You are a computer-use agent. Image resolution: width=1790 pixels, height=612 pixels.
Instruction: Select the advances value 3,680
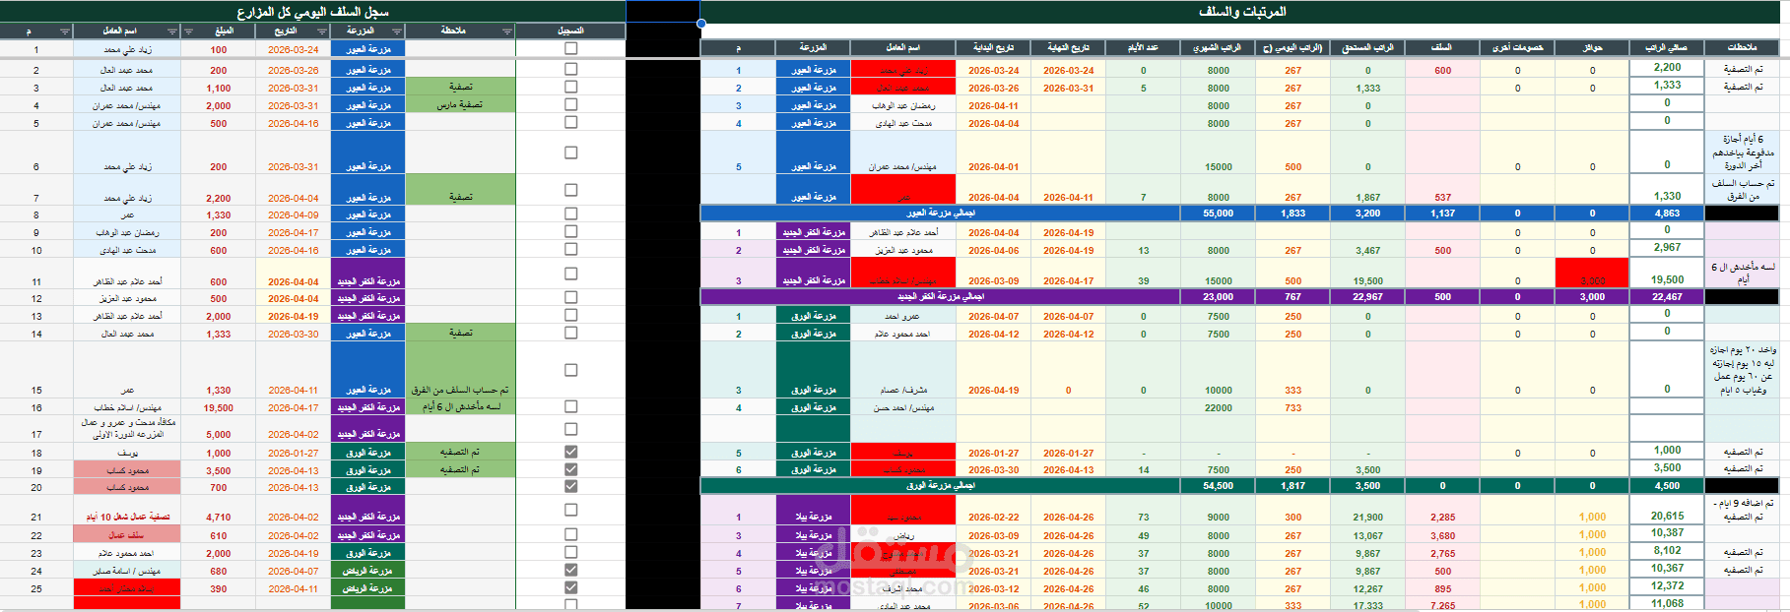tap(1442, 535)
